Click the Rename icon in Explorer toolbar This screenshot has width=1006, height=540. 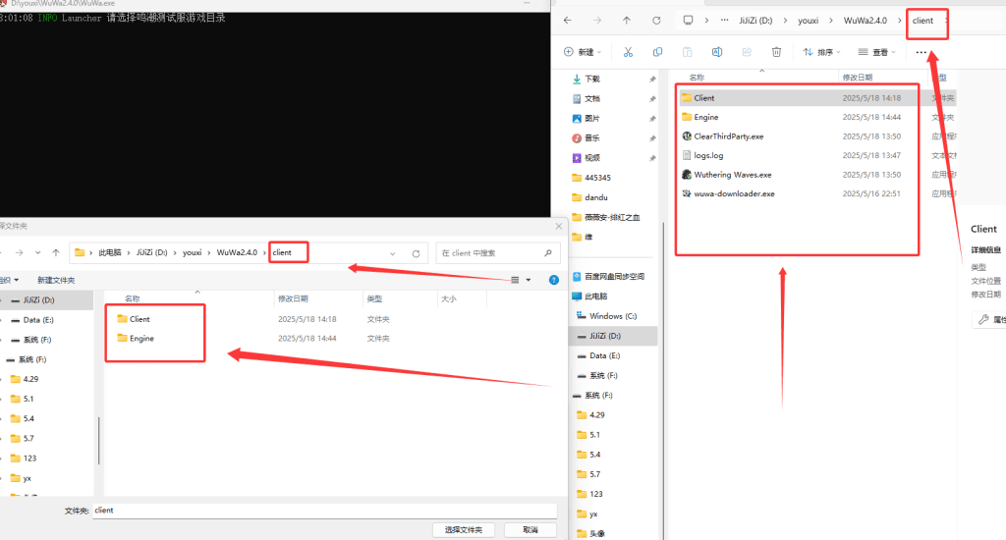coord(717,52)
